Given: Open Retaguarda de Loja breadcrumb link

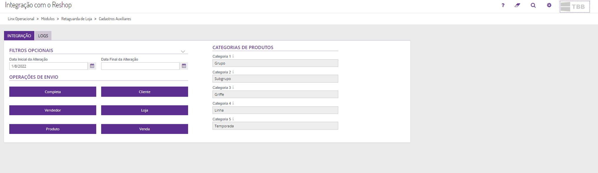Looking at the screenshot, I should click(77, 19).
